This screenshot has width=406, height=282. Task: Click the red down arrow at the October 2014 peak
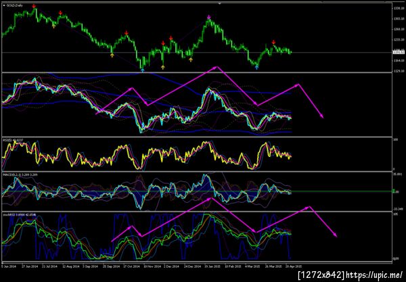click(x=127, y=33)
